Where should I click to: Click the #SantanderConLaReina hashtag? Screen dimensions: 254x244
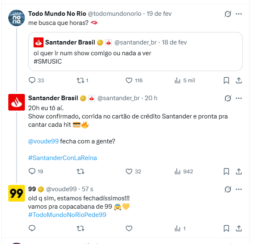pos(62,158)
